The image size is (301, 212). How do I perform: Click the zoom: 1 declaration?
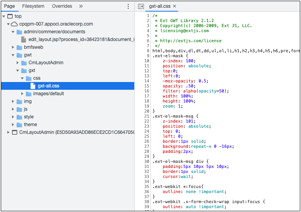click(x=173, y=106)
